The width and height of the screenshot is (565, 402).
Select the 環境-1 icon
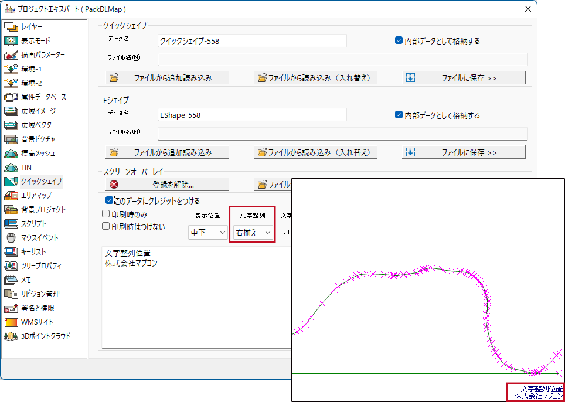[11, 69]
